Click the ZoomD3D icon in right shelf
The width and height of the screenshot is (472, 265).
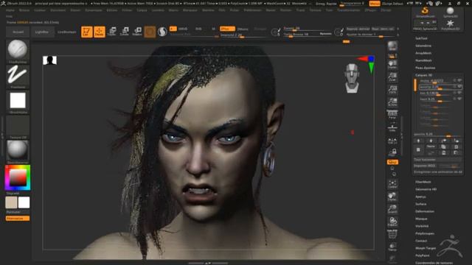pos(392,209)
